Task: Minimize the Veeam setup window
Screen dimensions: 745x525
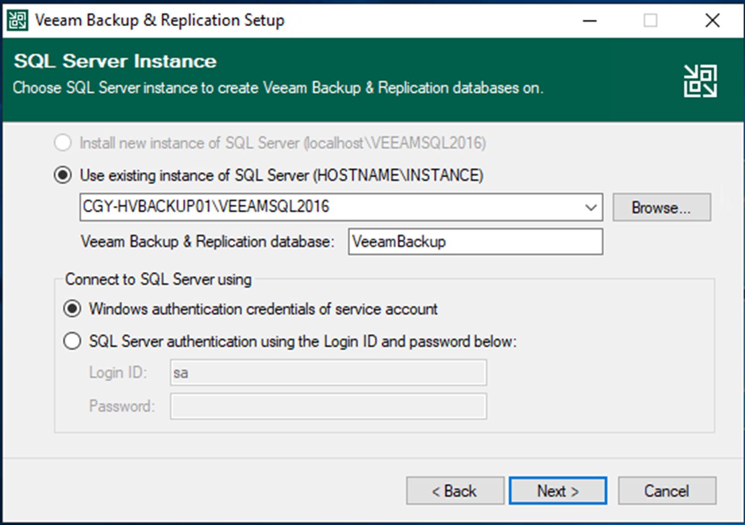Action: (590, 21)
